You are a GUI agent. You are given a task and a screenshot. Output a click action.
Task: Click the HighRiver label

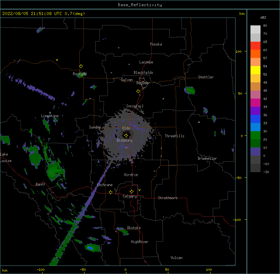point(140,242)
